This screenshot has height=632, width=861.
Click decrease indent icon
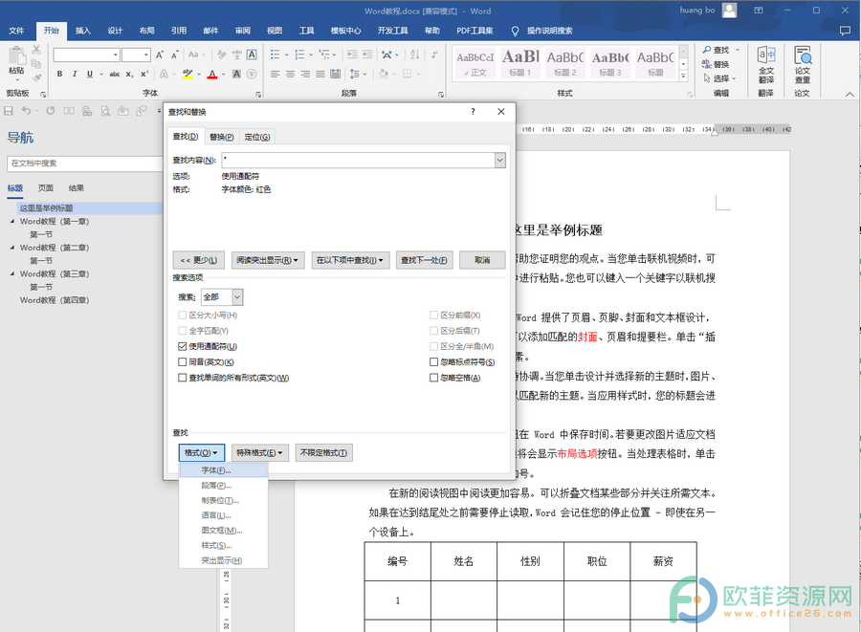[352, 54]
